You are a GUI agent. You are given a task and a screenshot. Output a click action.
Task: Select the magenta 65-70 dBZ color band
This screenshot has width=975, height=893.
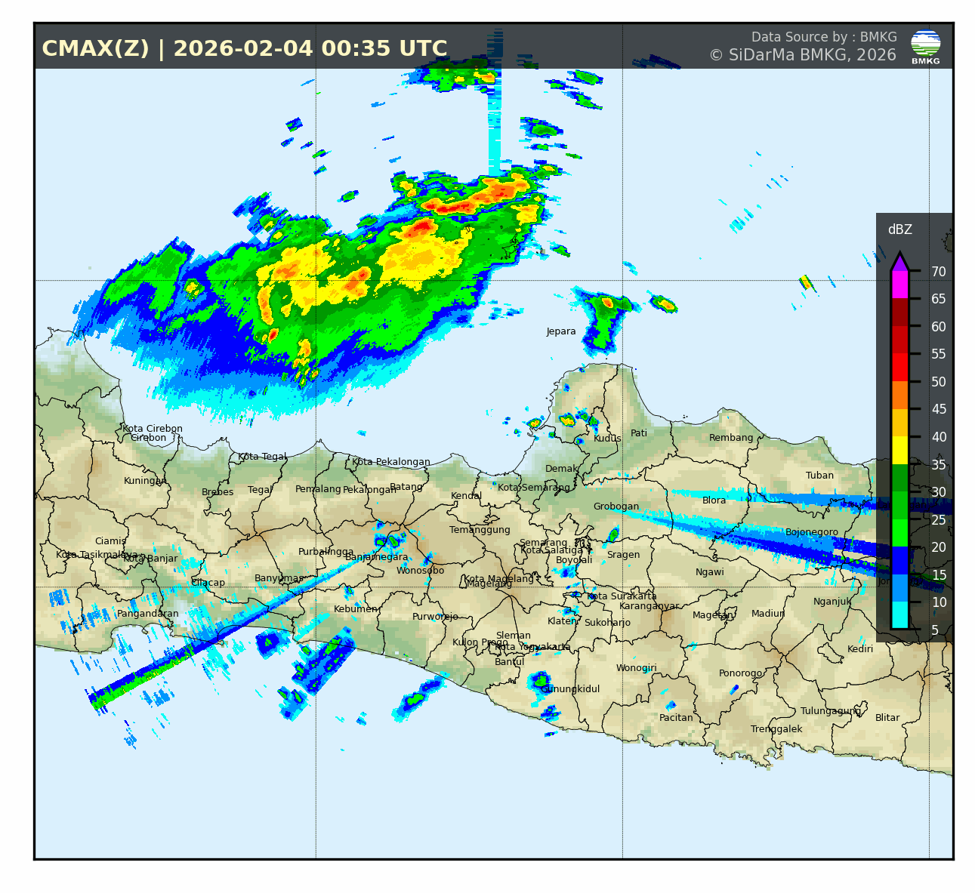tap(899, 285)
